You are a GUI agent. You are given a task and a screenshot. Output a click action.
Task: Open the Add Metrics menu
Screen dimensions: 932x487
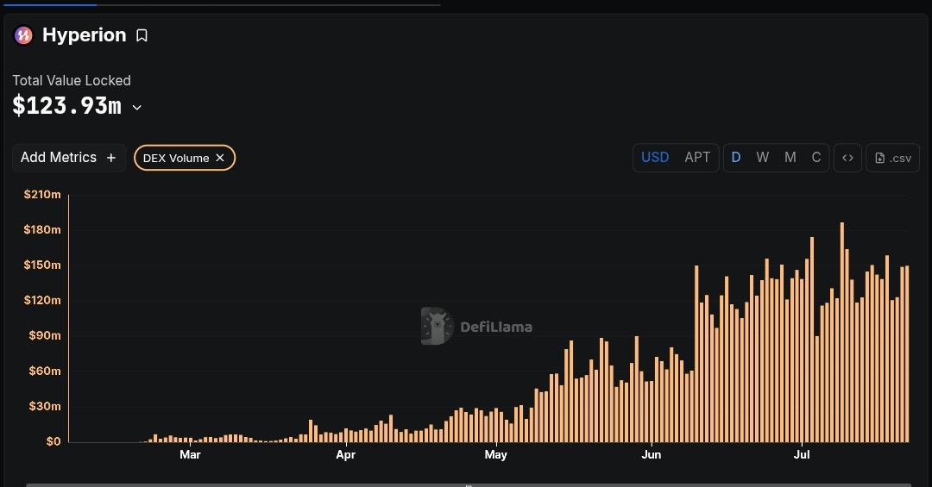coord(69,158)
